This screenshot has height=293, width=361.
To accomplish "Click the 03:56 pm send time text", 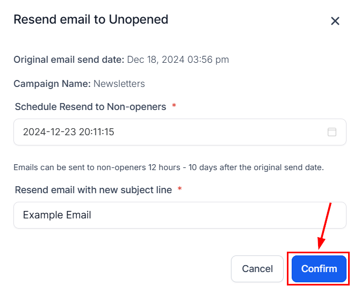I will pos(208,60).
